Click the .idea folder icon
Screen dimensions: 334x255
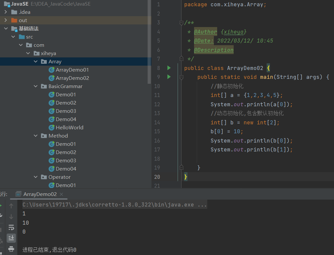14,12
